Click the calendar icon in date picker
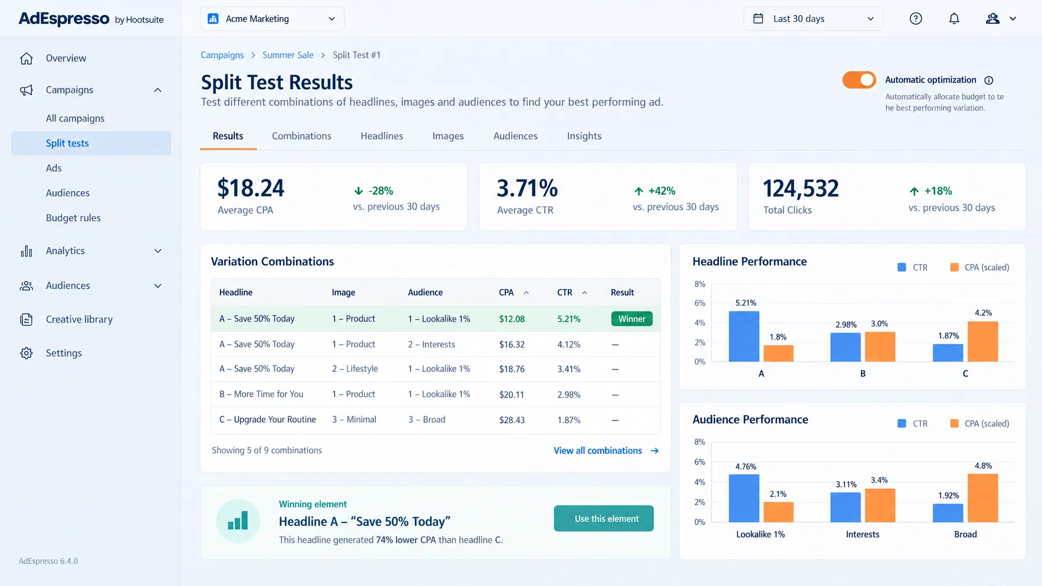The height and width of the screenshot is (586, 1042). 758,19
